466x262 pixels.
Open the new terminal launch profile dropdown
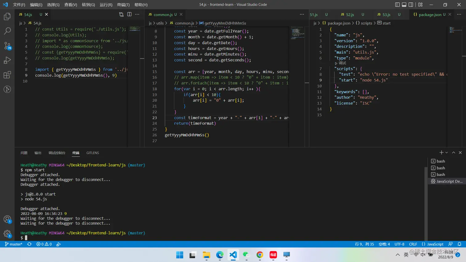pyautogui.click(x=447, y=153)
